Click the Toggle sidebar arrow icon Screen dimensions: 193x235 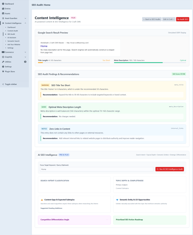(3, 84)
